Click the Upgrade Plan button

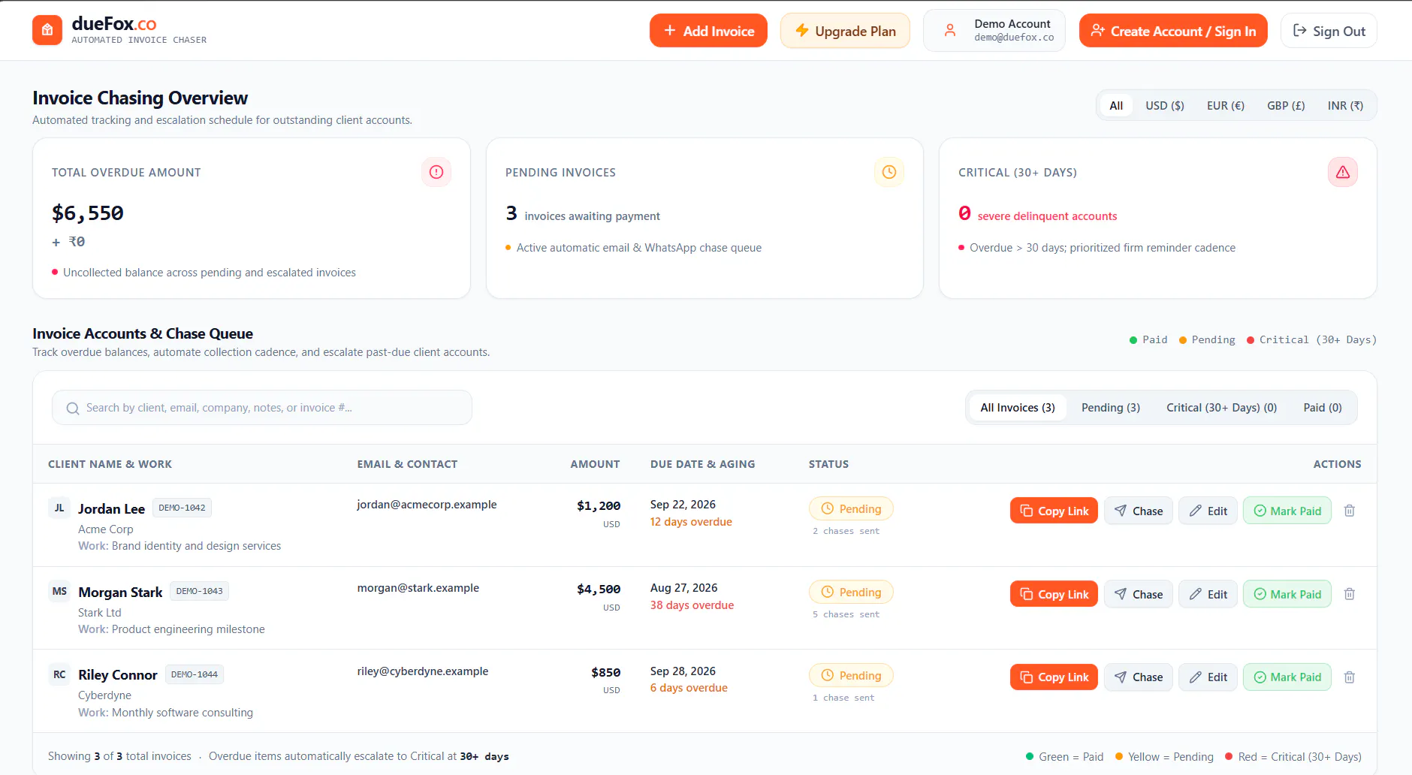point(845,31)
